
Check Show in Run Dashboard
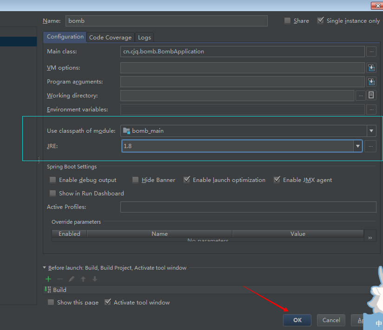point(53,194)
